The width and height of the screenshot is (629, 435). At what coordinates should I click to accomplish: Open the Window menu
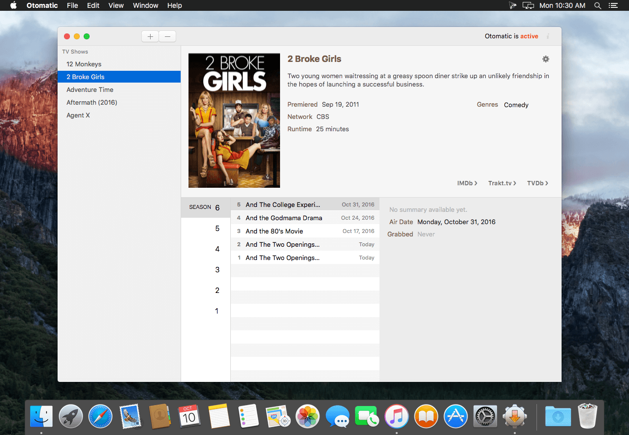(x=146, y=5)
